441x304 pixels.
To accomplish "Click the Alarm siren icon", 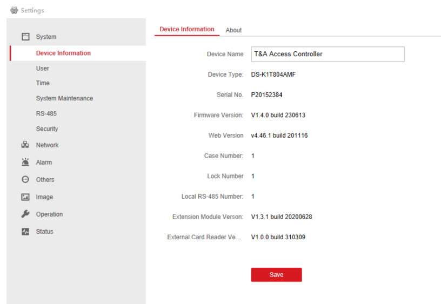I will [x=25, y=162].
